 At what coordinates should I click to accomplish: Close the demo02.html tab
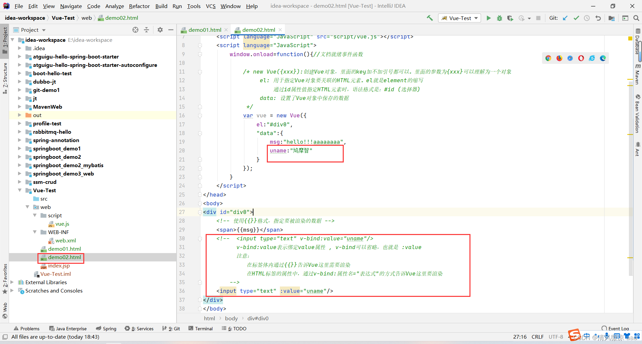(280, 30)
